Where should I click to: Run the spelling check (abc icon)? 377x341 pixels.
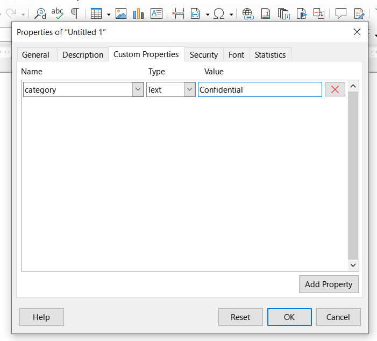[57, 13]
